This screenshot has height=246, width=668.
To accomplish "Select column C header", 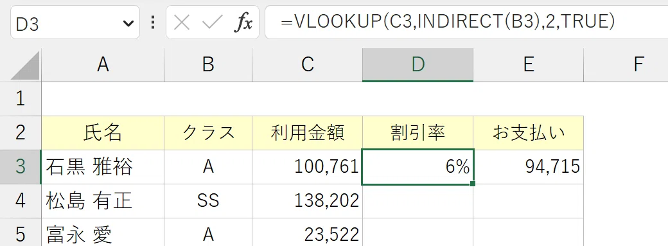I will 307,65.
